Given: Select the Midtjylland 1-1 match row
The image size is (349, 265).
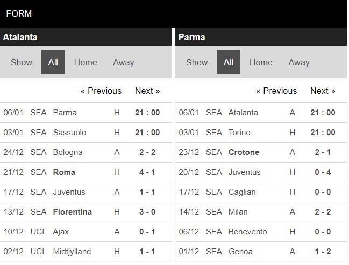Looking at the screenshot, I should click(x=86, y=252).
